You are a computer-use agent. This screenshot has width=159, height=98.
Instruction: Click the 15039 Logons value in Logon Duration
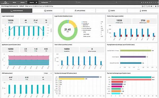11,20
